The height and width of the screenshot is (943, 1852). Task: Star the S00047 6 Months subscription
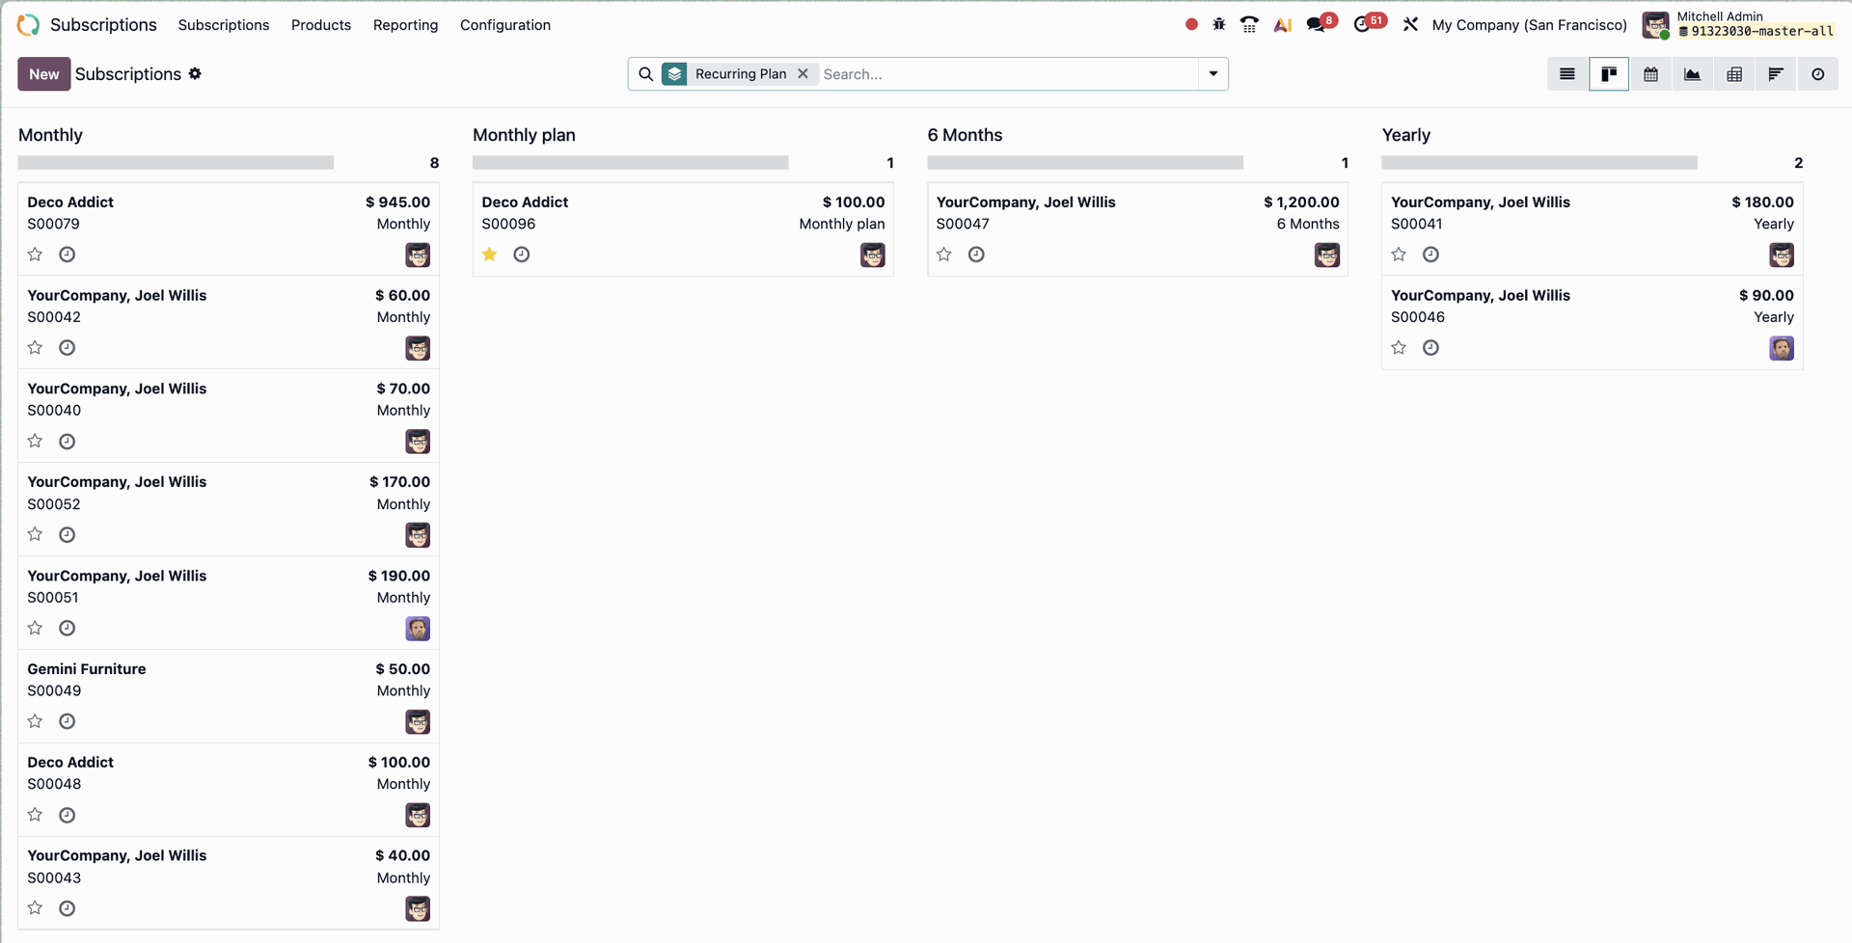(x=944, y=255)
